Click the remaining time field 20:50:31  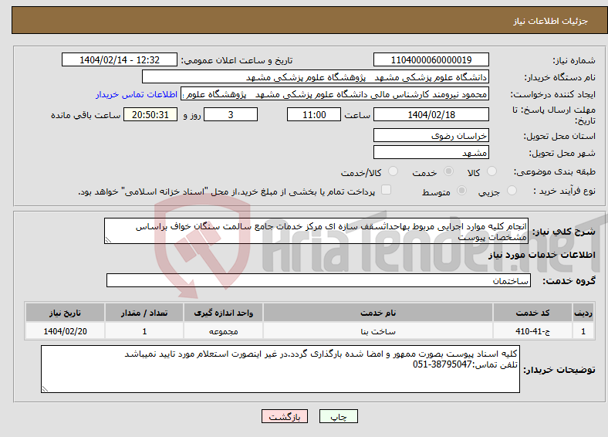pyautogui.click(x=150, y=114)
